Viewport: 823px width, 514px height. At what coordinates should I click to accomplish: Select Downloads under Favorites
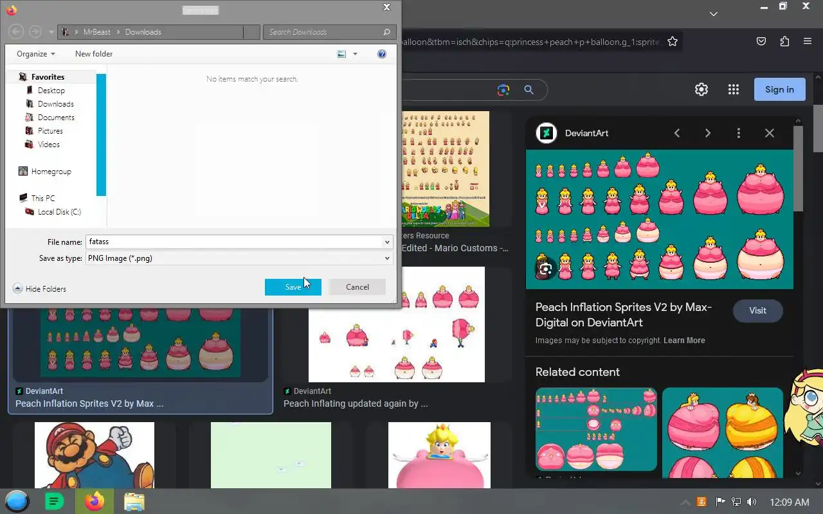(55, 104)
